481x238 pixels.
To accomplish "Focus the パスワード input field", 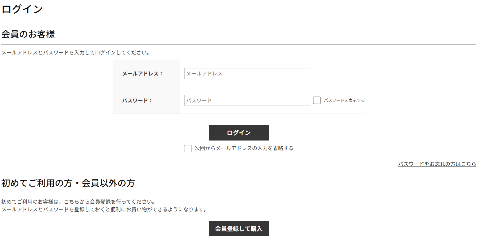I will click(247, 100).
